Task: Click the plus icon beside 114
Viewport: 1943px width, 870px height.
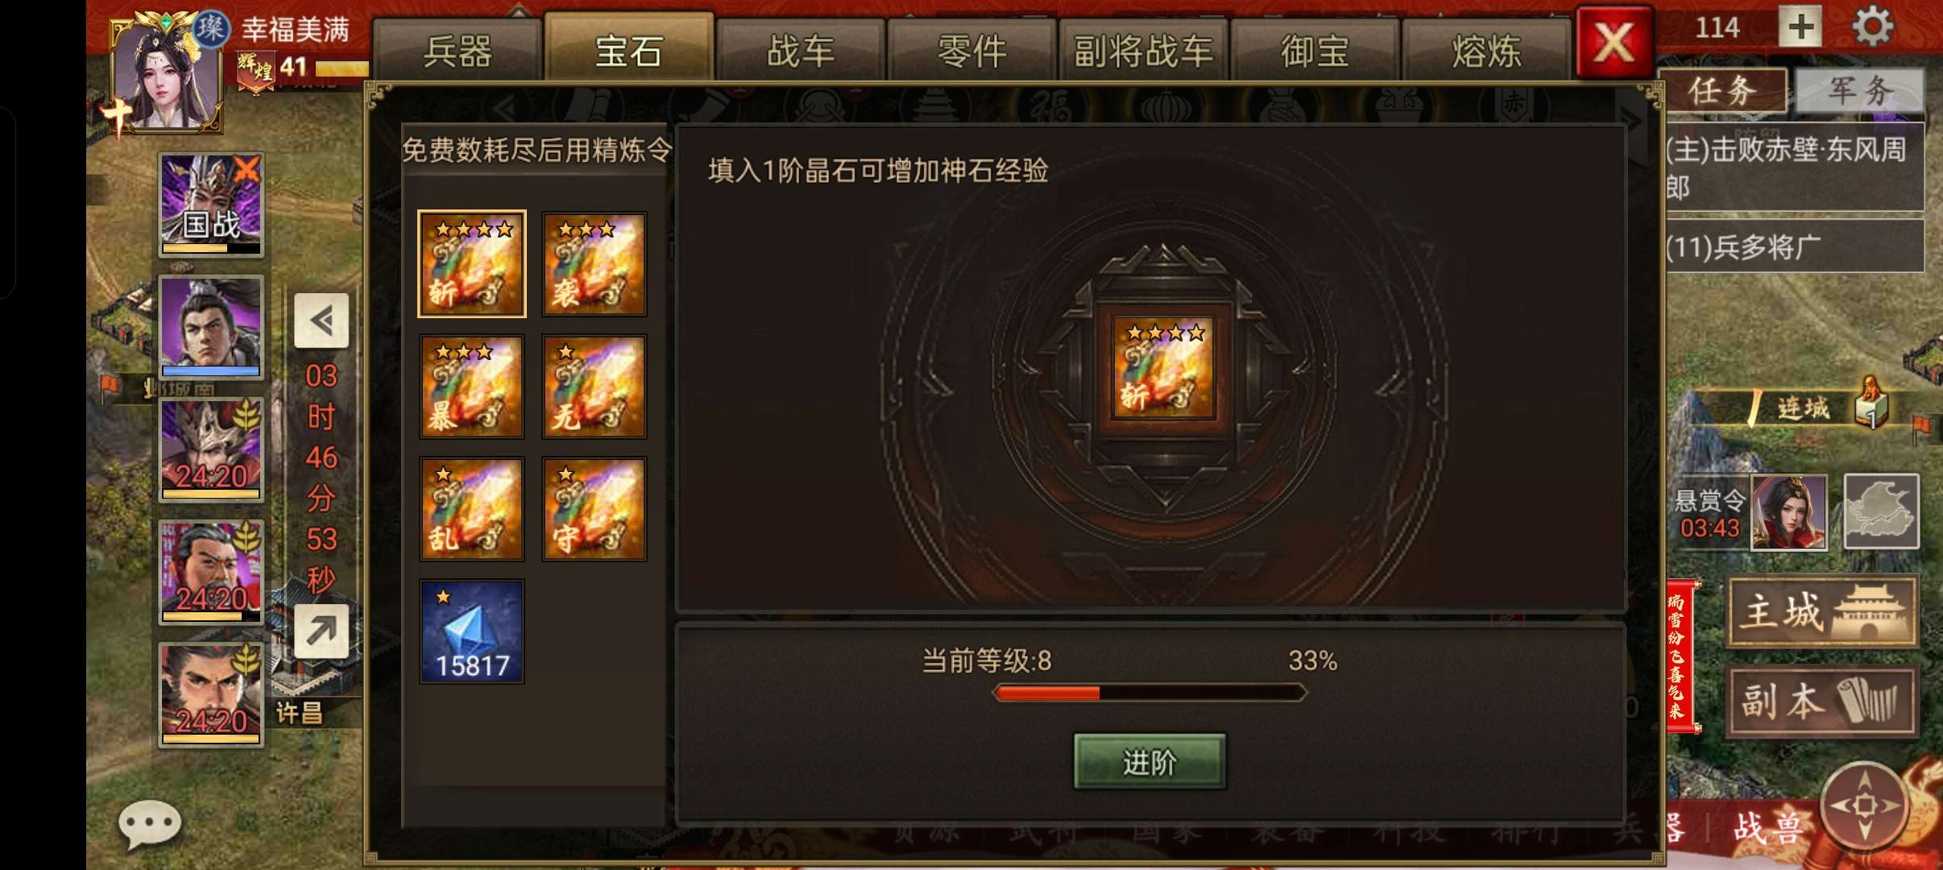Action: tap(1800, 27)
